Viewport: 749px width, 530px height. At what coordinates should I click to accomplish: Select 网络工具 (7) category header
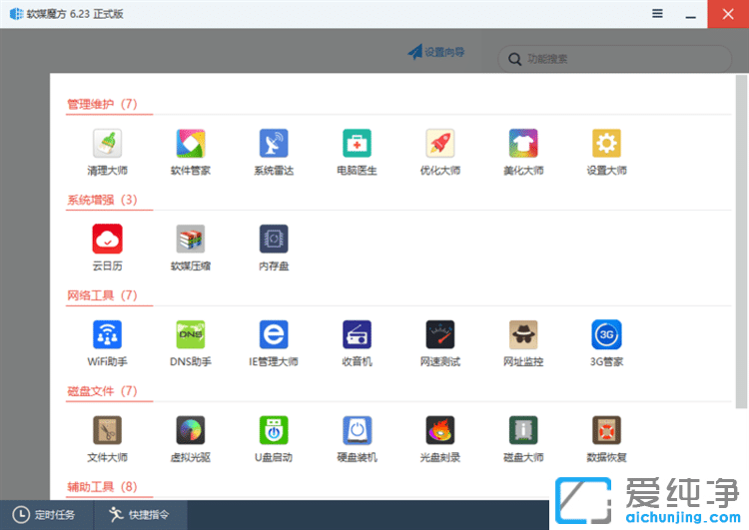click(102, 295)
